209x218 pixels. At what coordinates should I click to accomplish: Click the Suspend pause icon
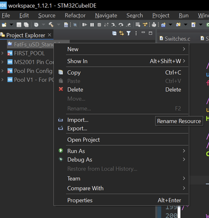point(92,25)
